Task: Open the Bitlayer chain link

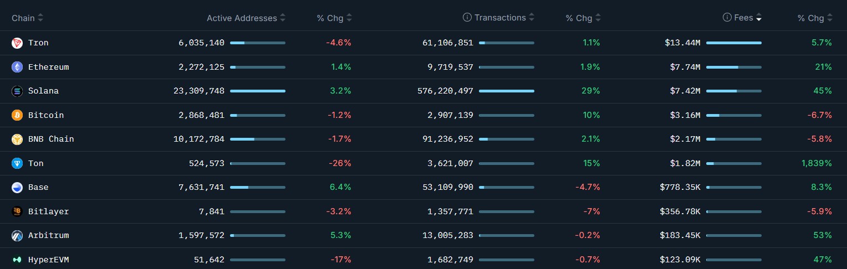Action: click(48, 211)
